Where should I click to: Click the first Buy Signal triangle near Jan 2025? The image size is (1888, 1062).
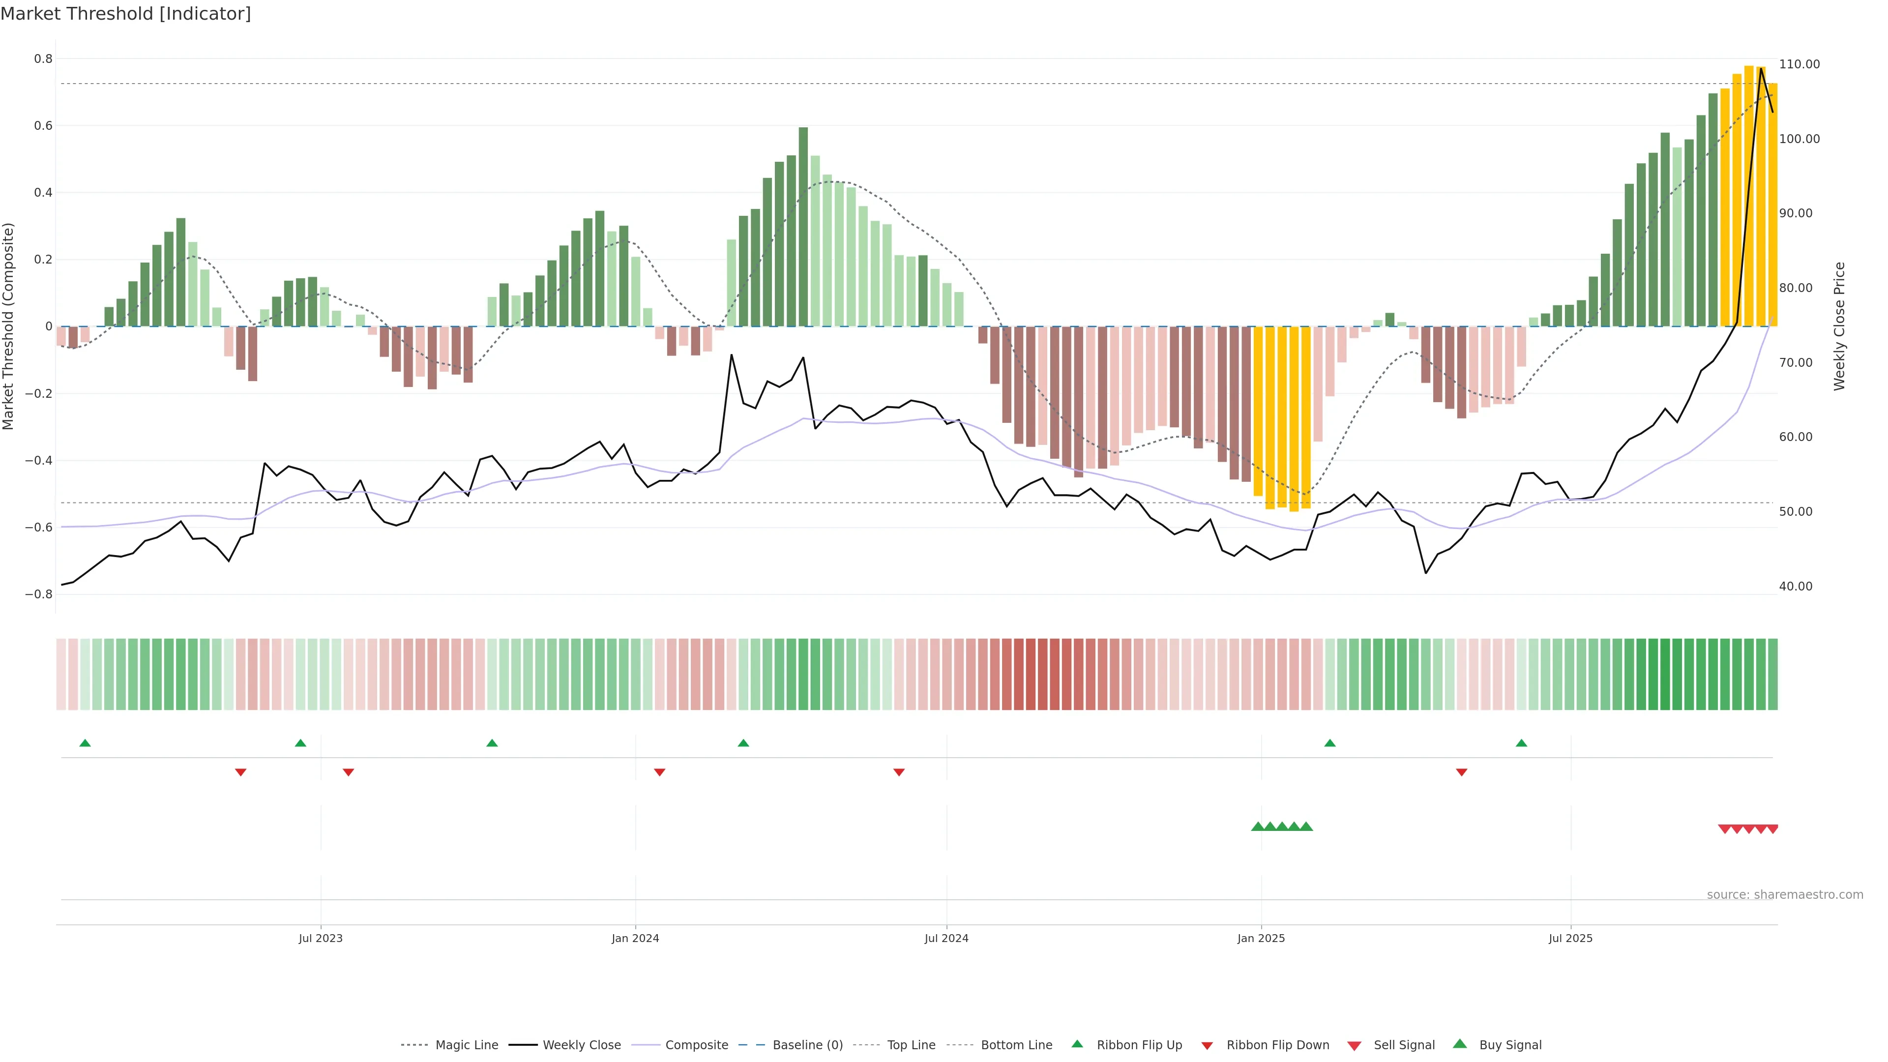pyautogui.click(x=1258, y=826)
